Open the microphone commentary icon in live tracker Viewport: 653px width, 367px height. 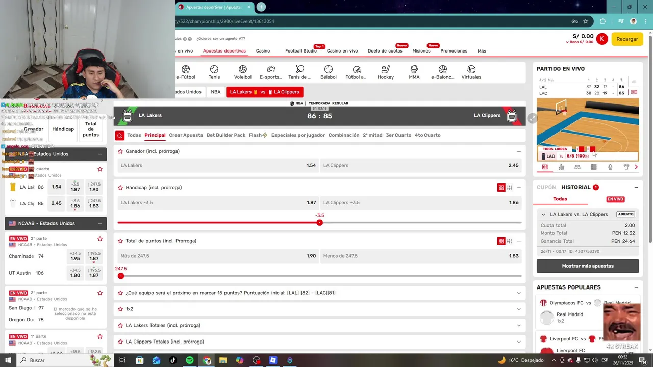point(610,167)
